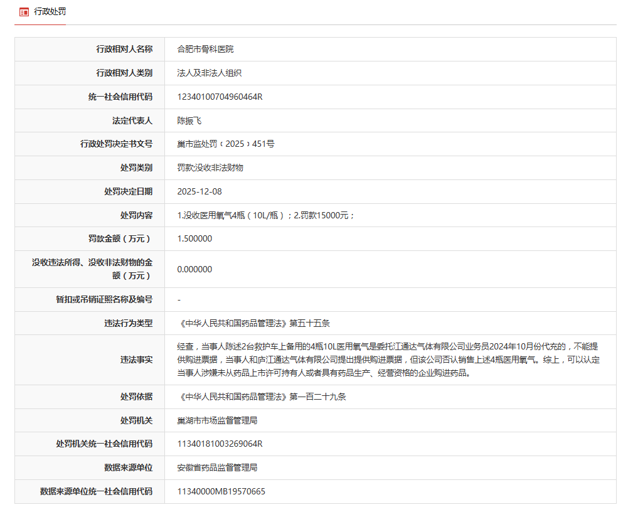Click the 罚款金额（万元） label
Screen dimensions: 638x517
(x=120, y=239)
